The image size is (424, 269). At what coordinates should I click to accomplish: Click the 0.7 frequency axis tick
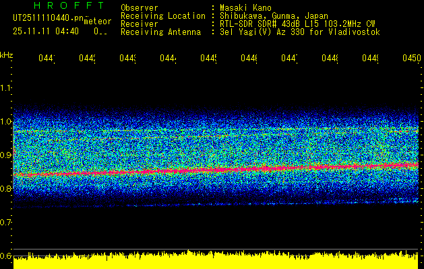click(6, 223)
